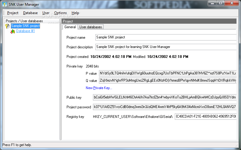
Task: Click the Project name label
Action: pyautogui.click(x=76, y=37)
